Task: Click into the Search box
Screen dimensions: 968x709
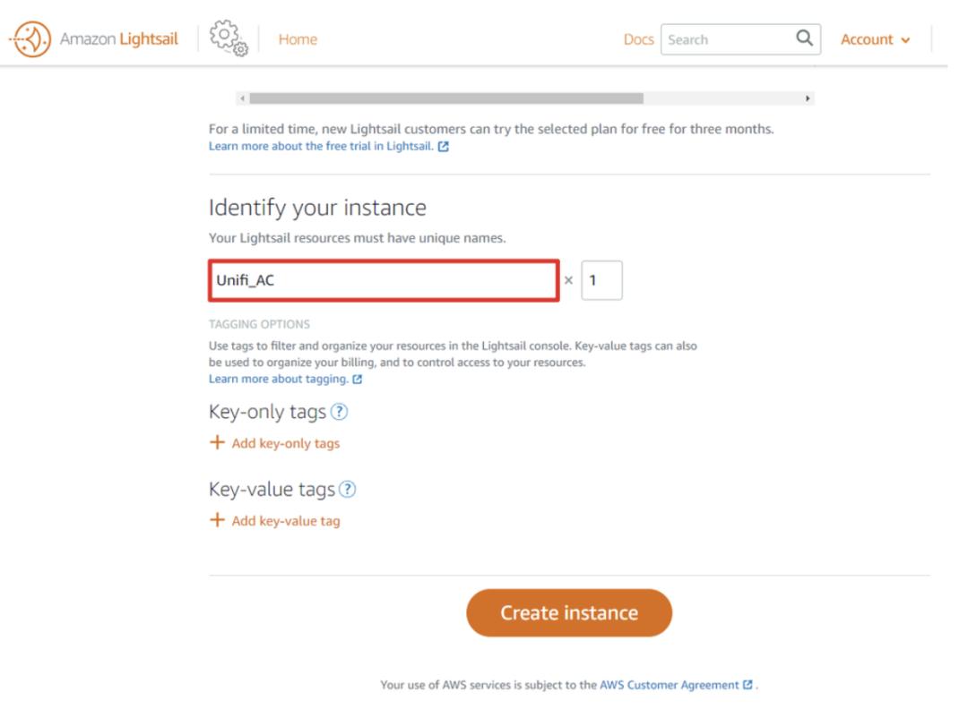Action: [726, 39]
